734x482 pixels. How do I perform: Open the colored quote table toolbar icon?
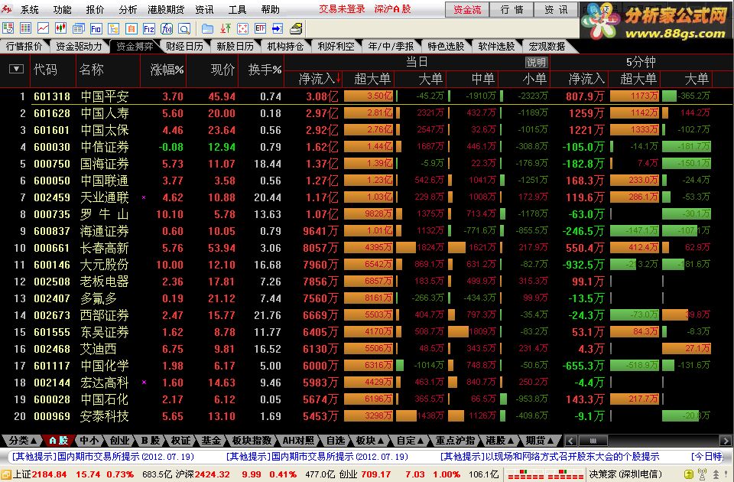[25, 28]
